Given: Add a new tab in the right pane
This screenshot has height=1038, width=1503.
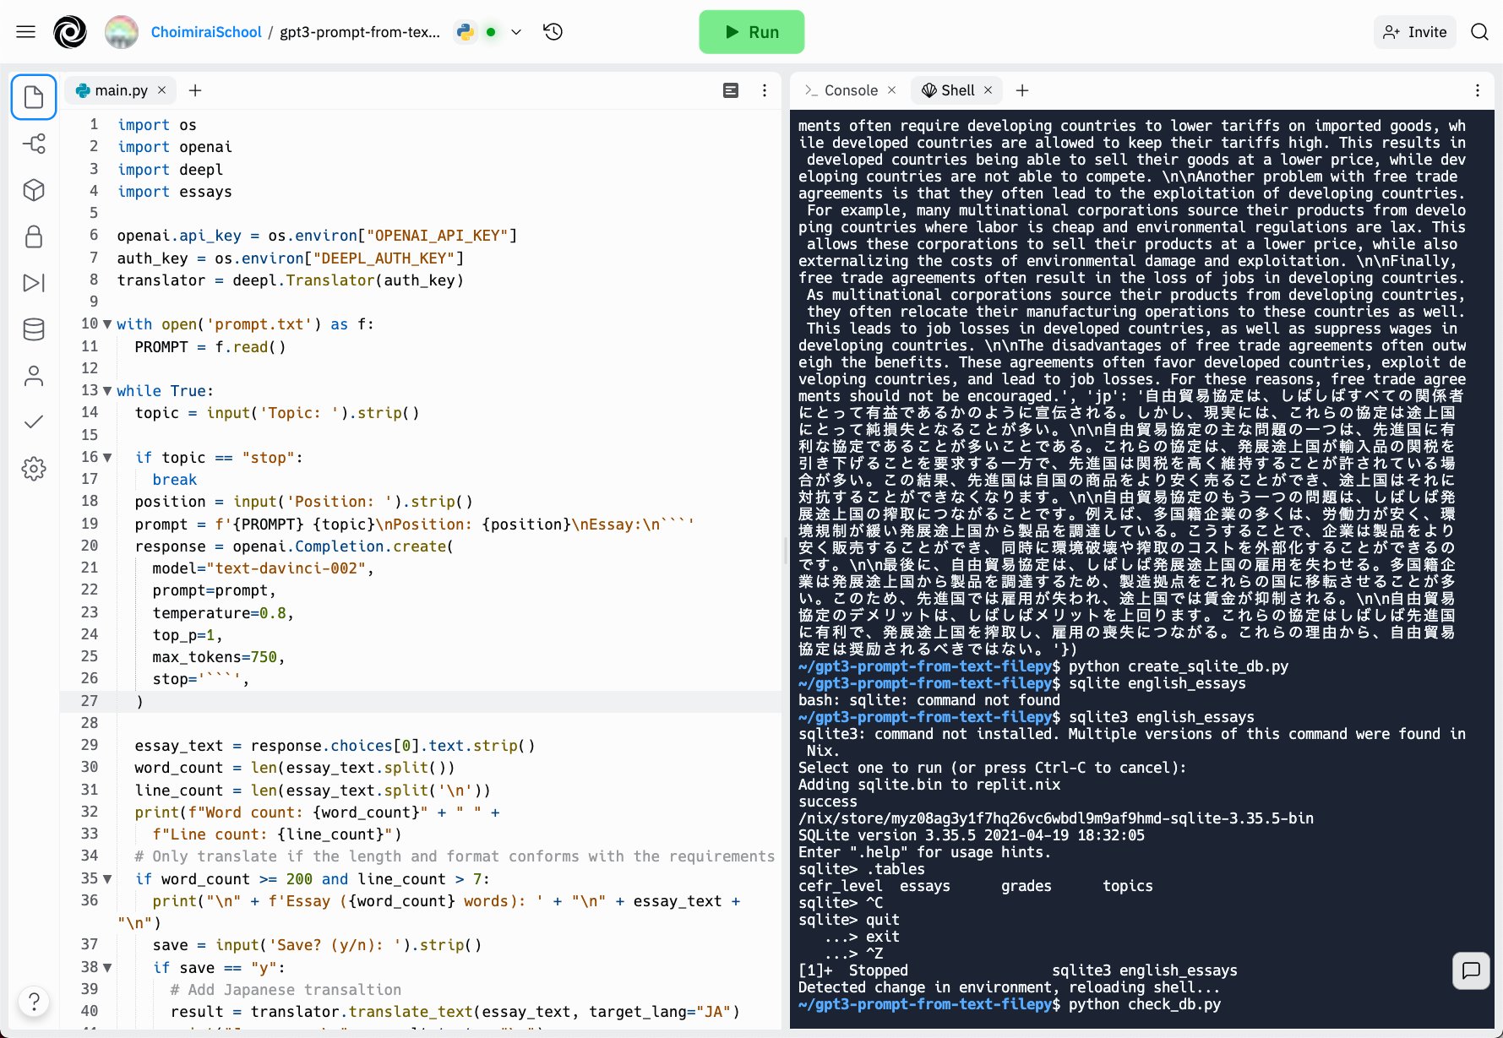Looking at the screenshot, I should [1022, 90].
